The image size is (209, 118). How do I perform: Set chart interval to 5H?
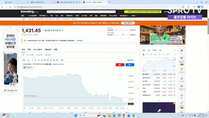click(48, 60)
